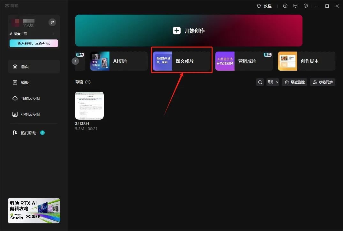The height and width of the screenshot is (231, 343).
Task: Click the flag icon beside 热门活动
Action: click(15, 133)
